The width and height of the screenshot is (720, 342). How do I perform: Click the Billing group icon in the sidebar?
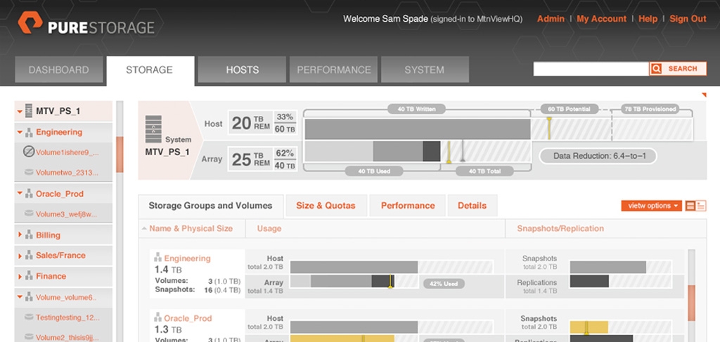(29, 235)
